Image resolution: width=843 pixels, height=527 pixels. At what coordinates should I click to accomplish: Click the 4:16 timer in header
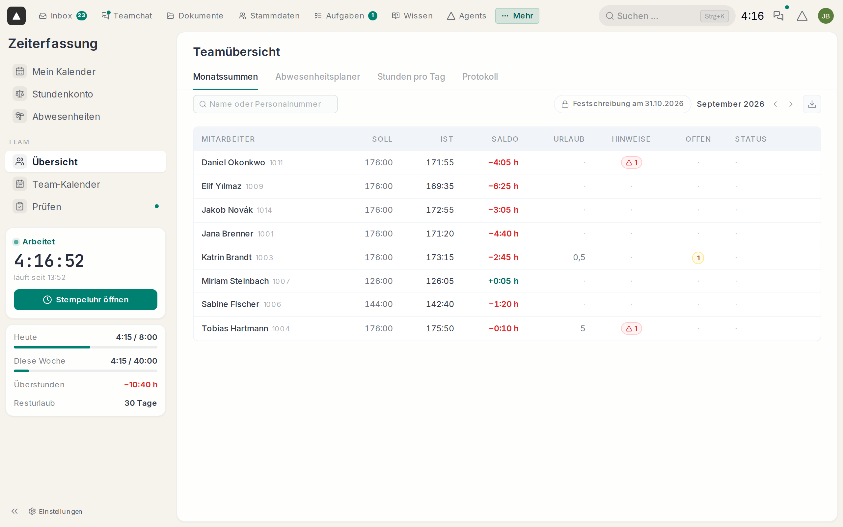click(752, 16)
